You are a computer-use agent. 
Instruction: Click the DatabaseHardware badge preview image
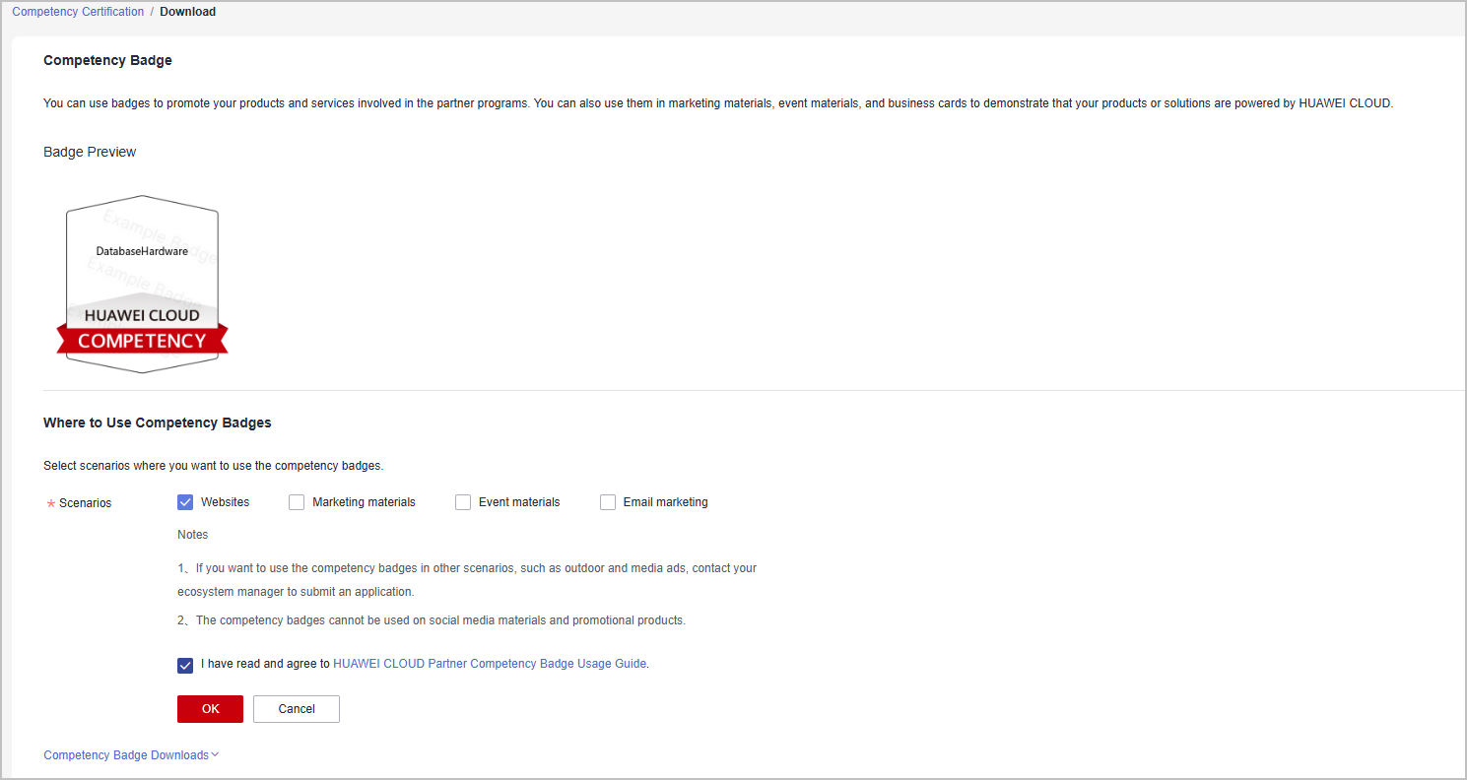(x=142, y=285)
